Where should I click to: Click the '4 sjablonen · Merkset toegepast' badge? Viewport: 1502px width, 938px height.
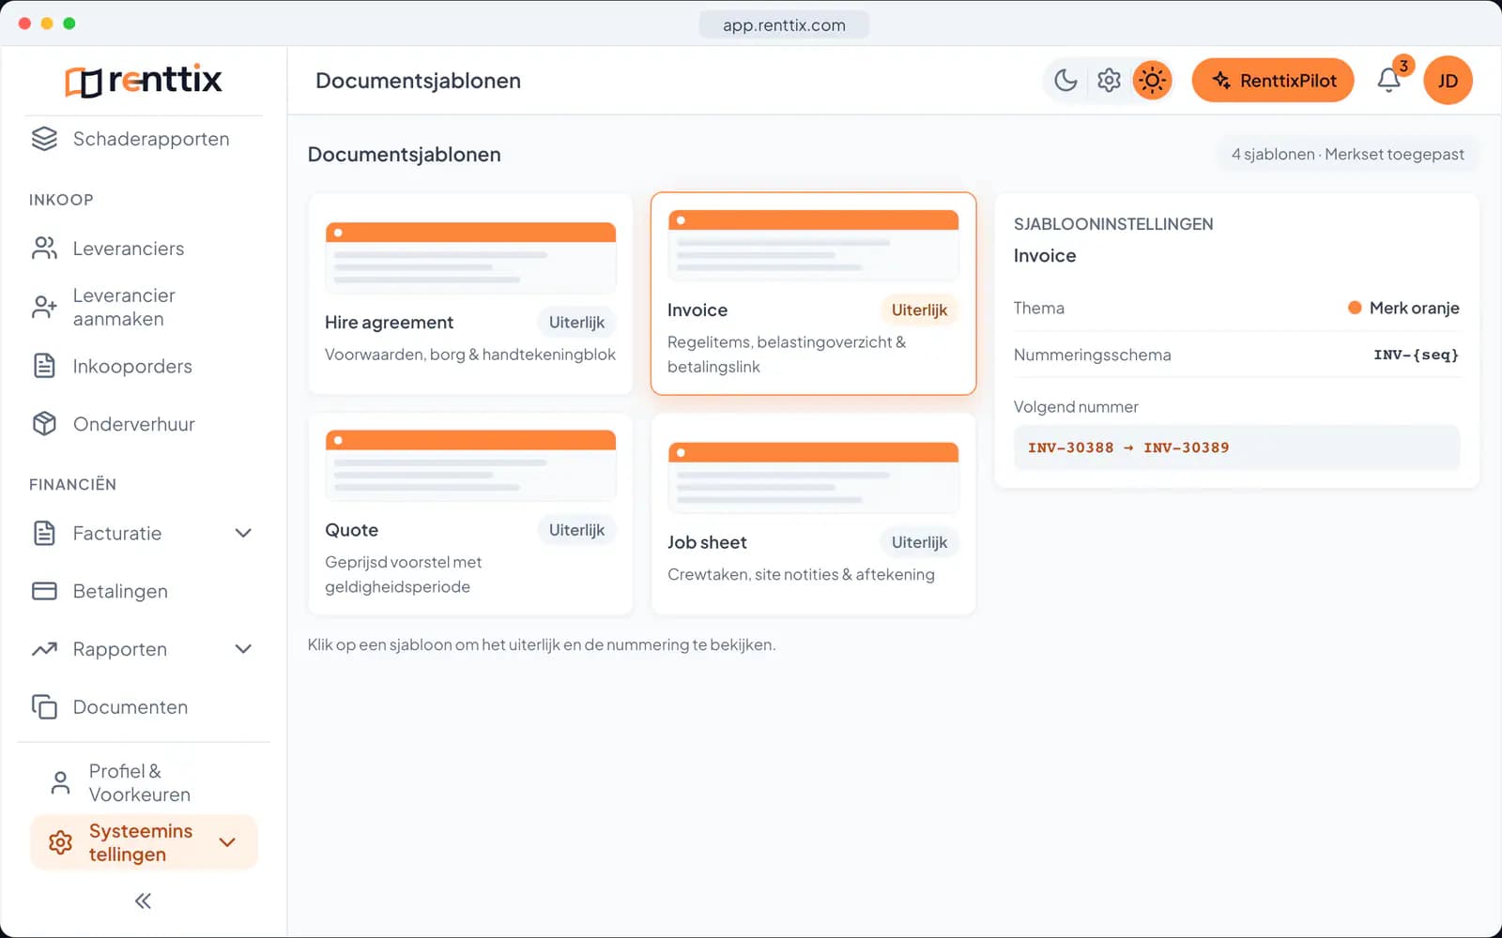1348,155
